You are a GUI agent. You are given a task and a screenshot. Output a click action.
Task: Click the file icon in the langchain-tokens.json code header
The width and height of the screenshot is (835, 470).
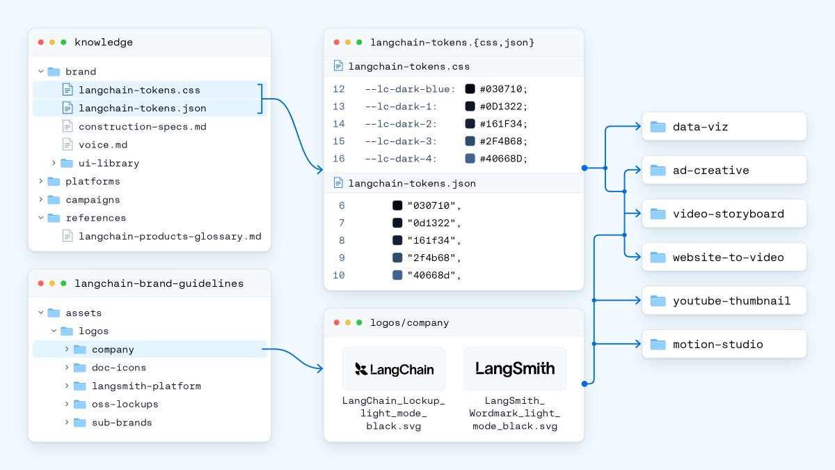338,183
